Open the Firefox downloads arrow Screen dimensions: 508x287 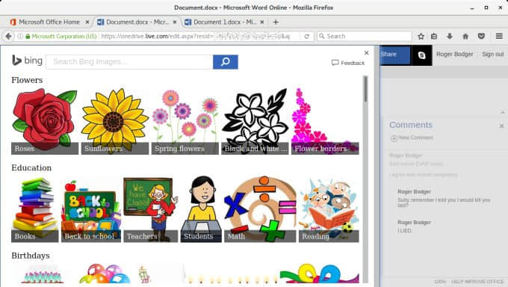450,37
